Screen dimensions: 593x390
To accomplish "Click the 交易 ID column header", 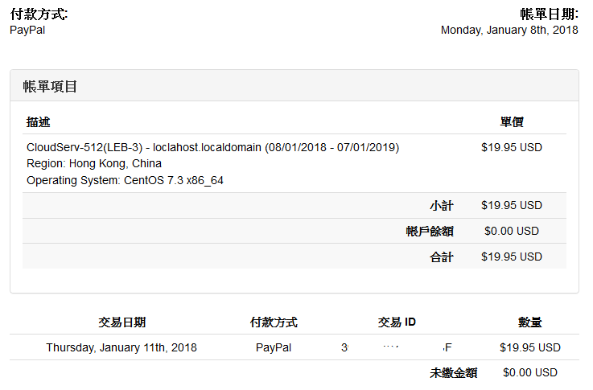I will [397, 322].
